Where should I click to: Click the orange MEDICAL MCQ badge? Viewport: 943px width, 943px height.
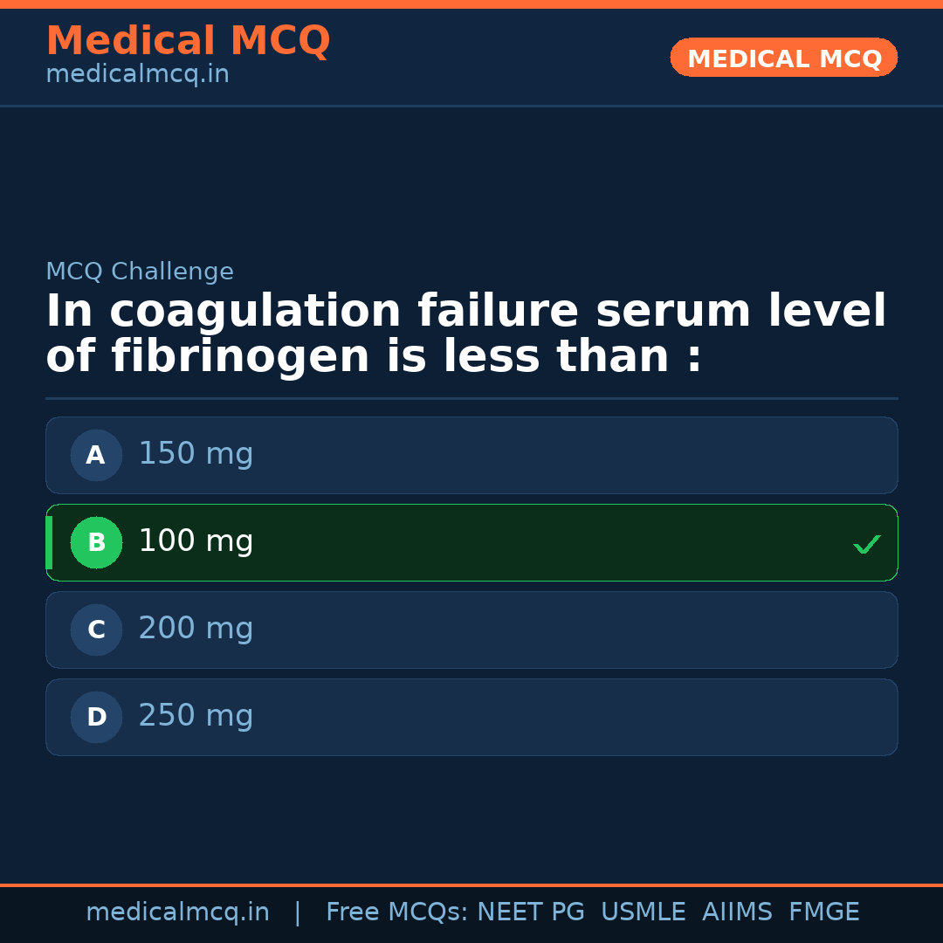783,58
